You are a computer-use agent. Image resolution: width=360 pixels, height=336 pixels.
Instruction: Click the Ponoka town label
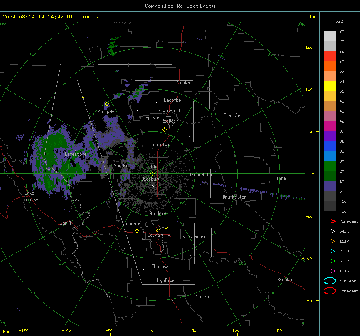tap(182, 82)
